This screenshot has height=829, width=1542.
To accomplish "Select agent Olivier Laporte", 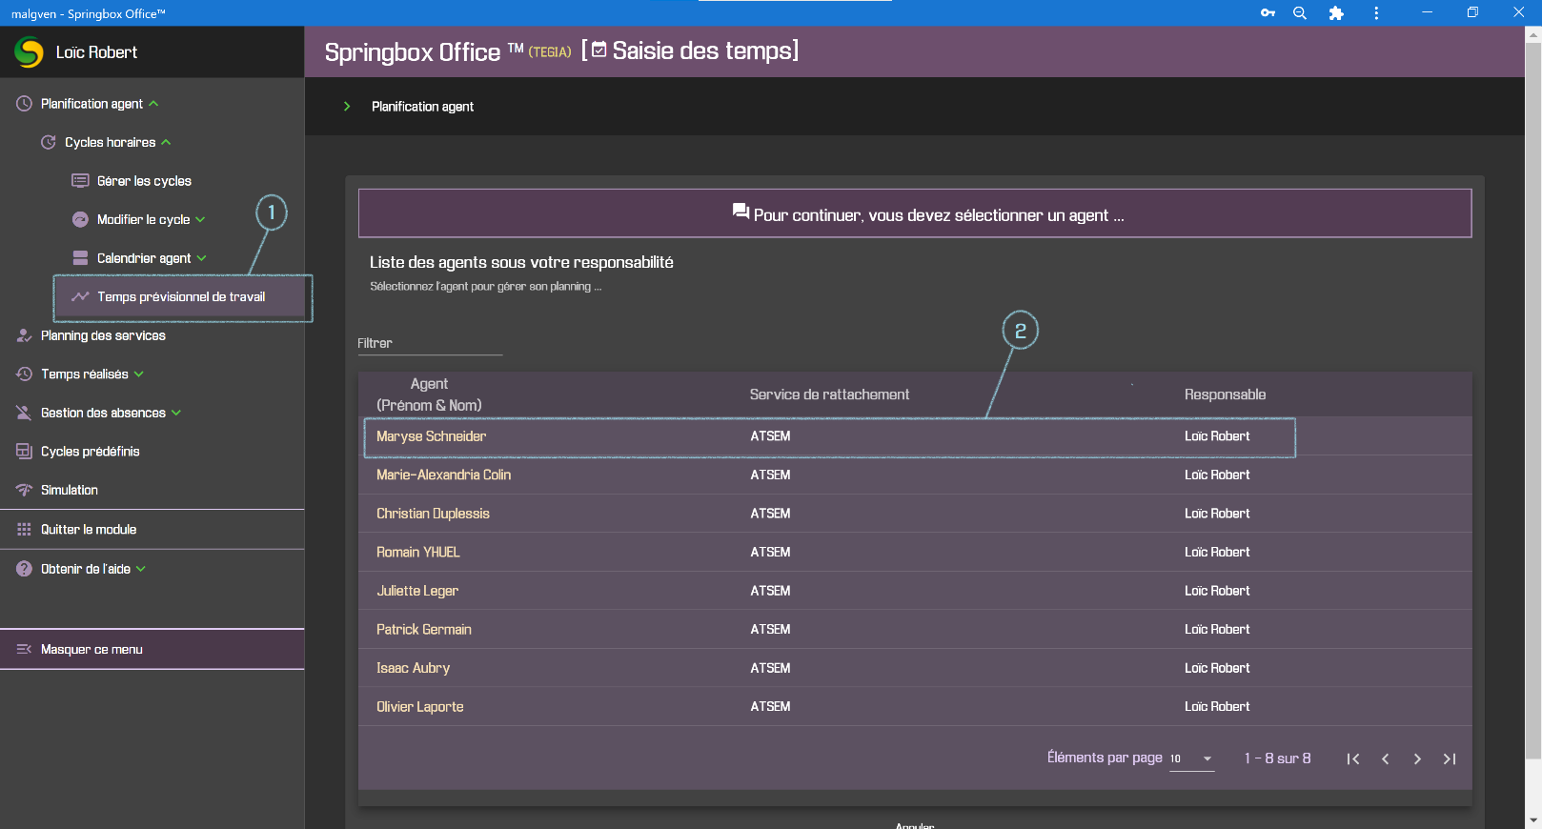I will point(419,706).
